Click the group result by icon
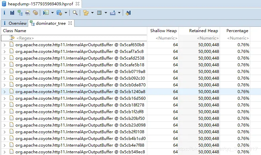Viewport: 261px width, 155px height. coord(86,13)
